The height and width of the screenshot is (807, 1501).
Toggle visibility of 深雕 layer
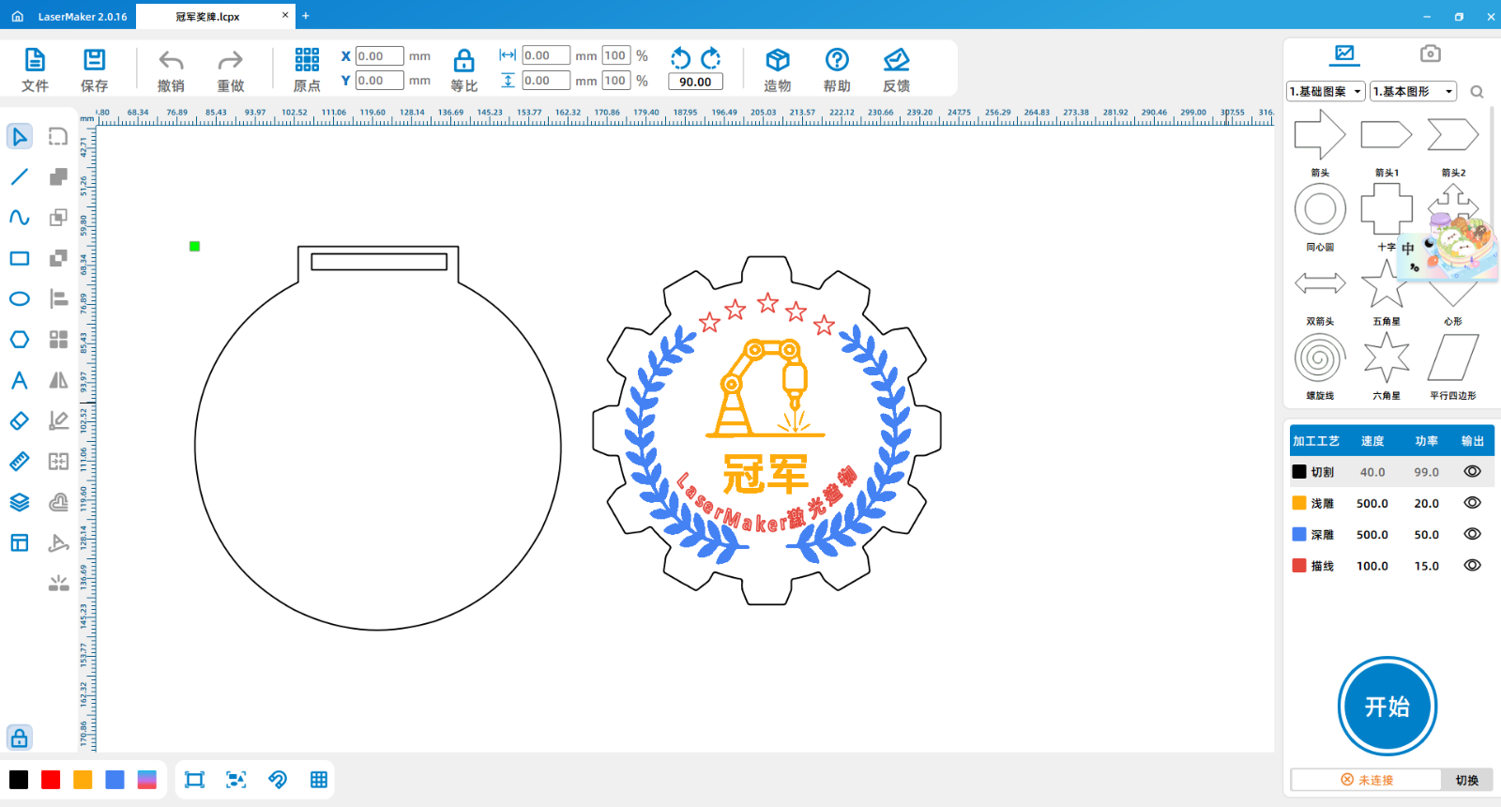point(1472,535)
